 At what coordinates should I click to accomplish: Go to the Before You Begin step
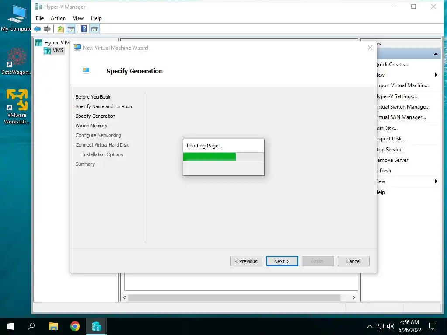[x=93, y=97]
